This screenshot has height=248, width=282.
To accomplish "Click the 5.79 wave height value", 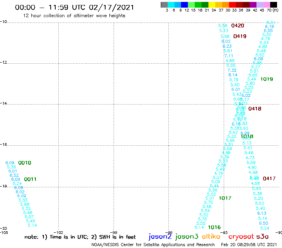I will 234,80.
